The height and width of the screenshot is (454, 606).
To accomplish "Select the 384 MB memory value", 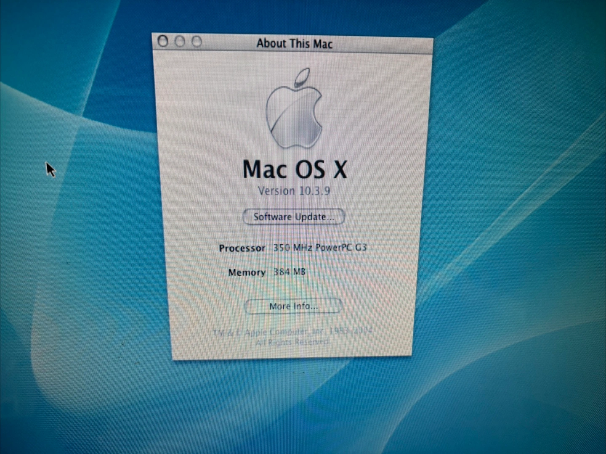I will click(290, 272).
